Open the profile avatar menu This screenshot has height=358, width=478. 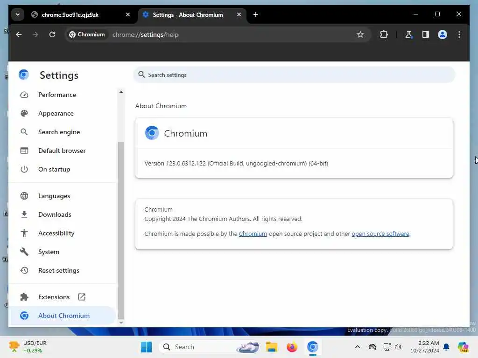443,34
